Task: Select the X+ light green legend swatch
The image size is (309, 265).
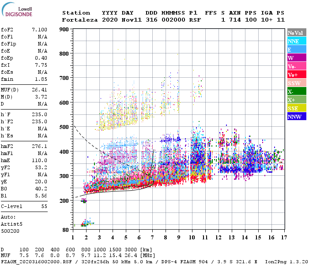Action: (297, 100)
